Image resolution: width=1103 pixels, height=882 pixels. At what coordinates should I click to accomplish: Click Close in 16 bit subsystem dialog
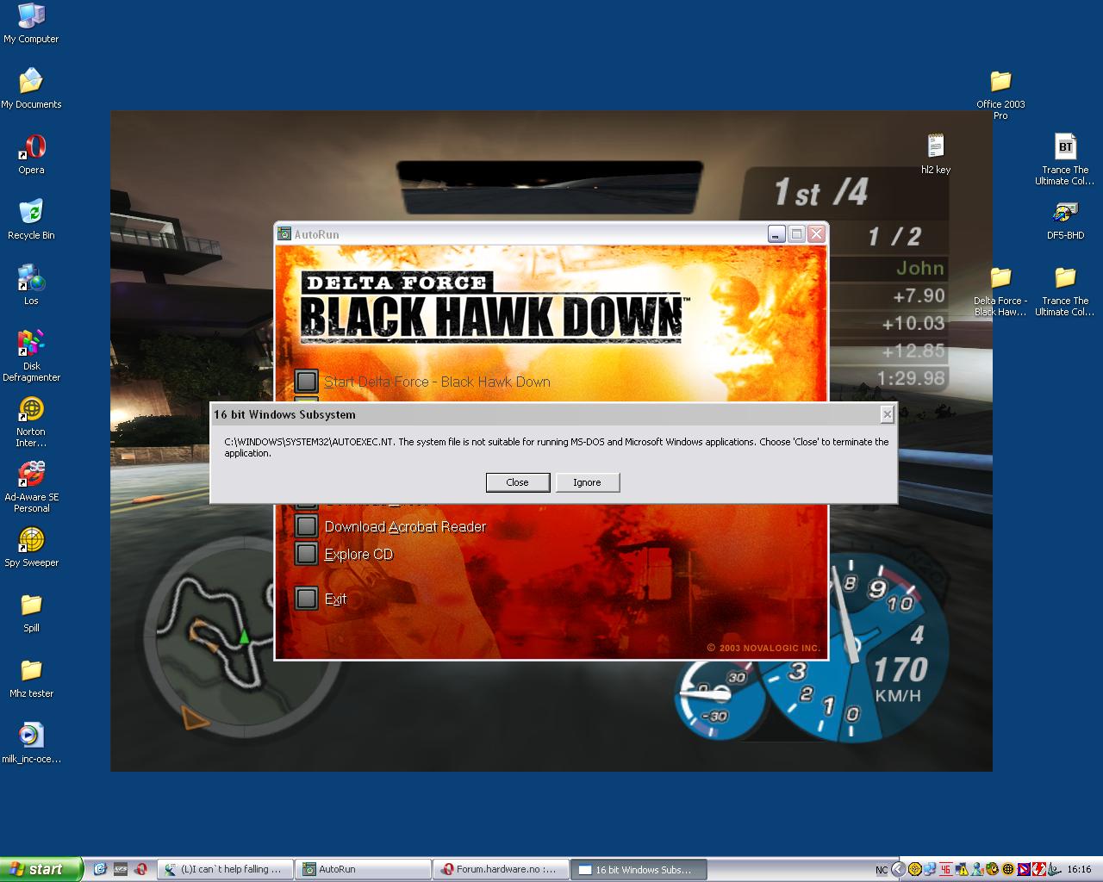pyautogui.click(x=517, y=482)
